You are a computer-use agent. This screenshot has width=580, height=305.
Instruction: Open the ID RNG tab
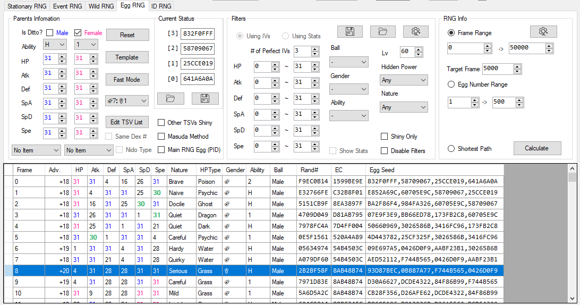pyautogui.click(x=161, y=6)
